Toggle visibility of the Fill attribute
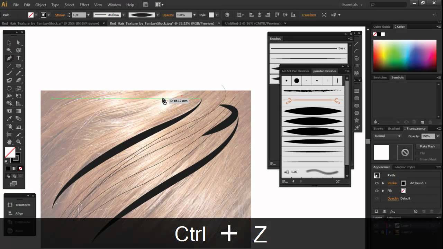 point(377,191)
